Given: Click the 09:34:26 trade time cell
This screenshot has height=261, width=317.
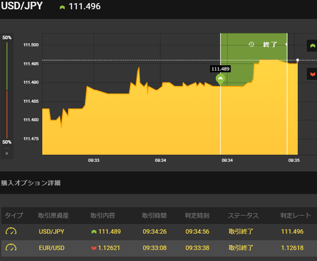Looking at the screenshot, I should (x=155, y=232).
